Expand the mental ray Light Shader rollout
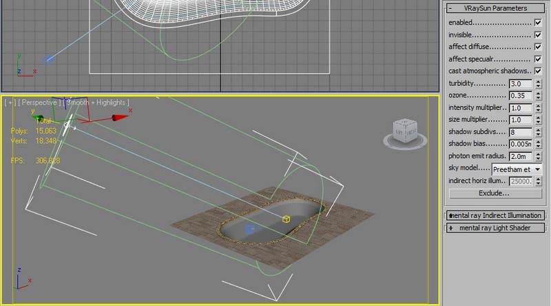The image size is (551, 306). tap(494, 228)
